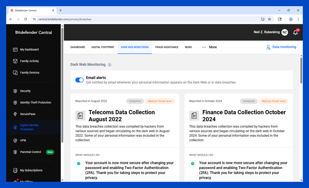Click Finance card Medium threat level tag

click(274, 101)
